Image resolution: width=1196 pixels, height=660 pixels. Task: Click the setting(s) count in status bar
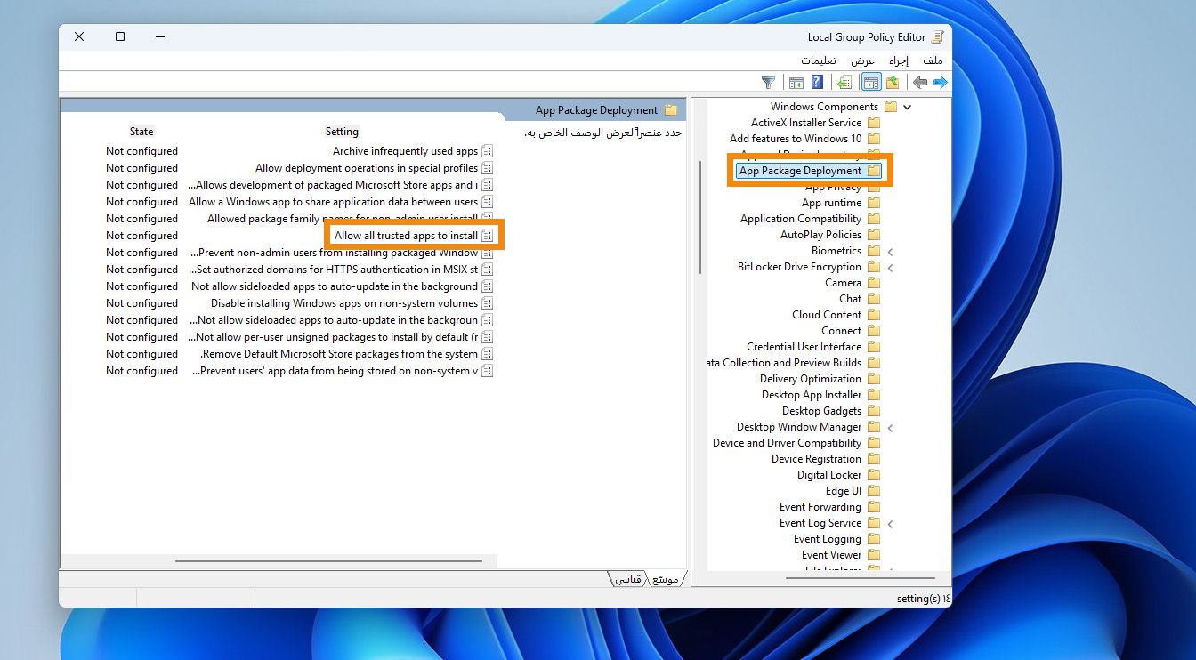923,599
